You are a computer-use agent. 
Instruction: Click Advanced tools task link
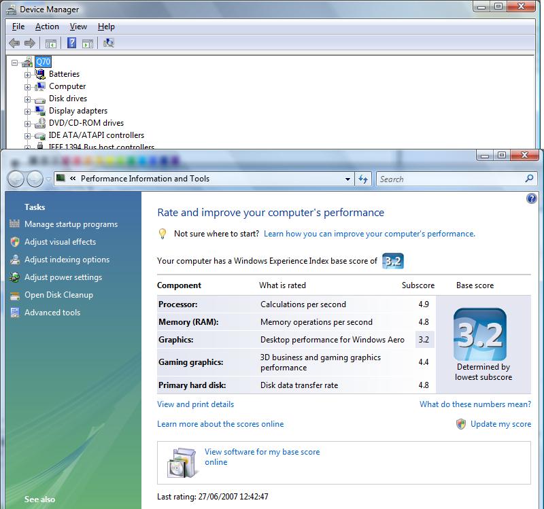[52, 313]
